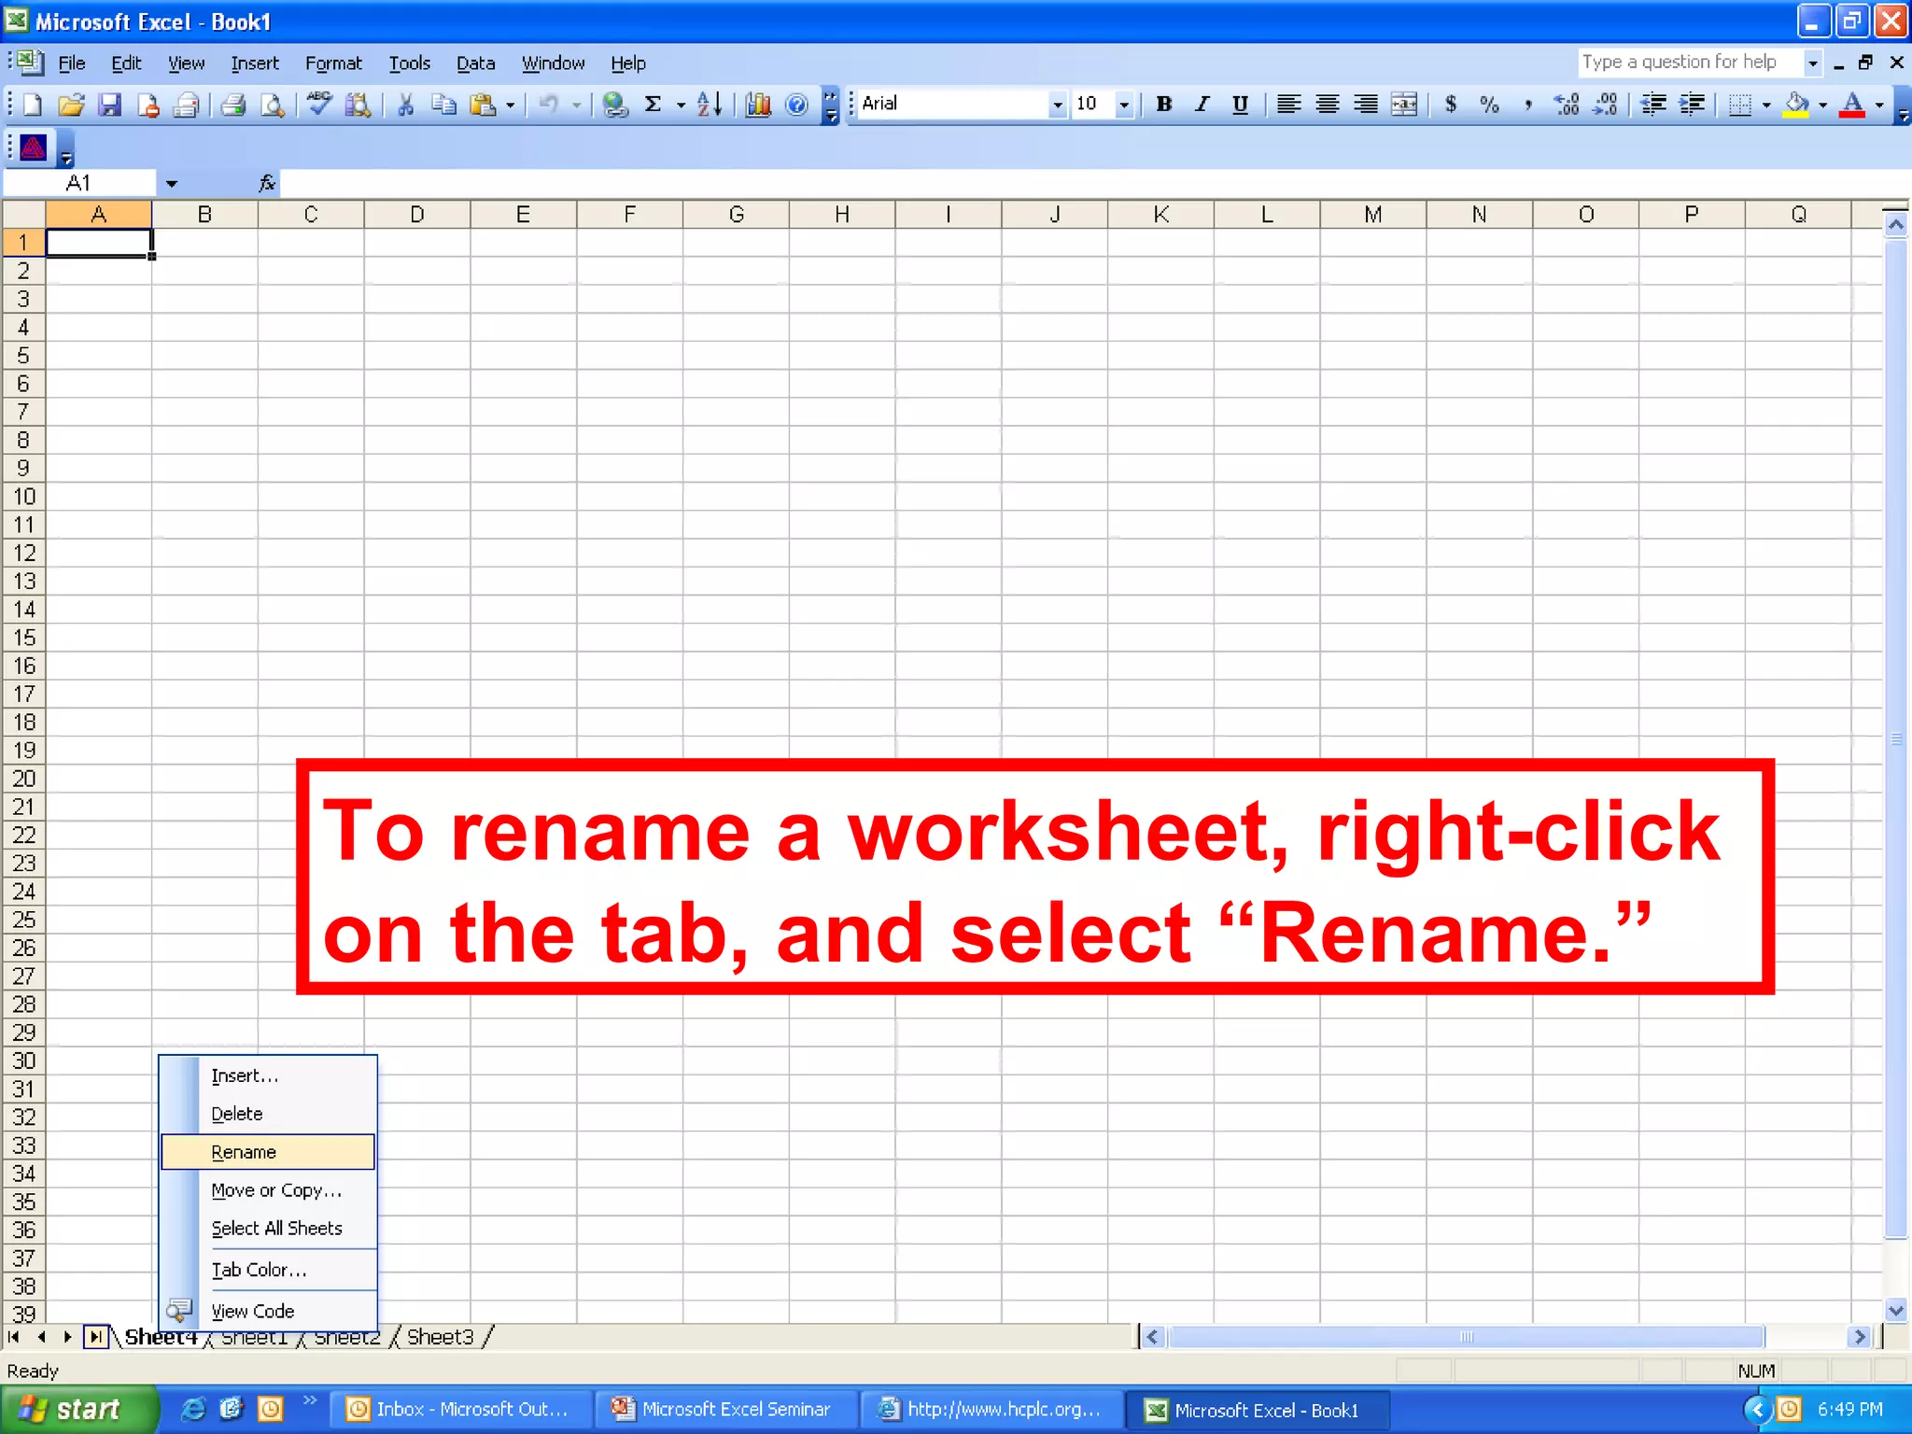Expand the Arial font name dropdown
Viewport: 1912px width, 1434px height.
point(1057,105)
